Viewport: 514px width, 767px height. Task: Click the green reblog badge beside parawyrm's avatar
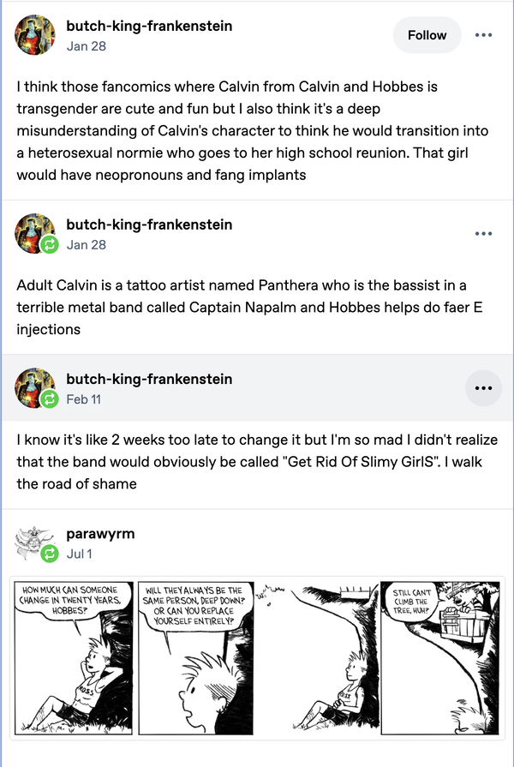tap(50, 554)
